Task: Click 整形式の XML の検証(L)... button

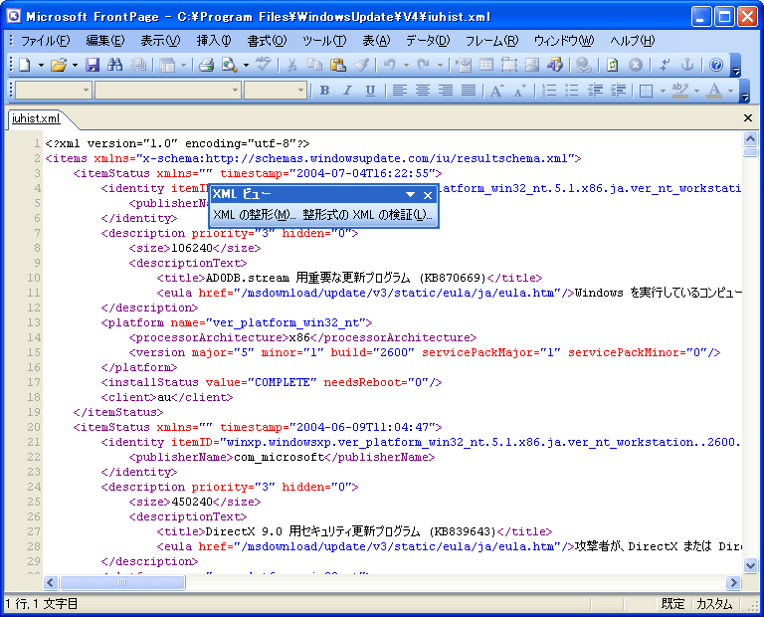Action: point(367,214)
